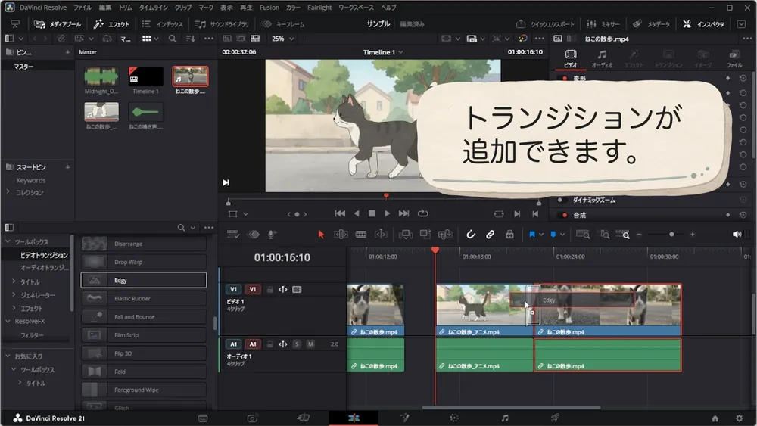757x426 pixels.
Task: Click the クイックエクスポート button
Action: click(546, 24)
